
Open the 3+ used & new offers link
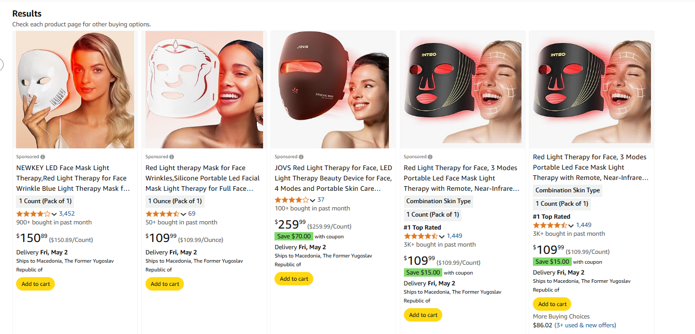click(x=585, y=325)
